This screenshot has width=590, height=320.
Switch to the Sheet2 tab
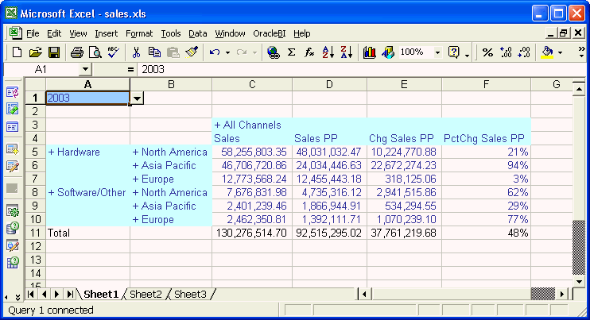tap(146, 295)
